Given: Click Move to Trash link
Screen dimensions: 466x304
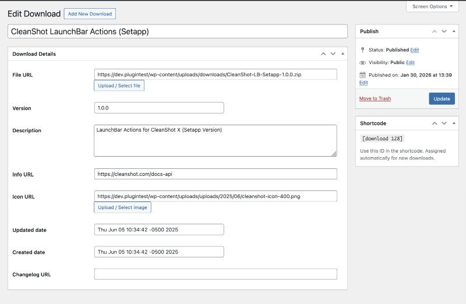Looking at the screenshot, I should coord(375,98).
